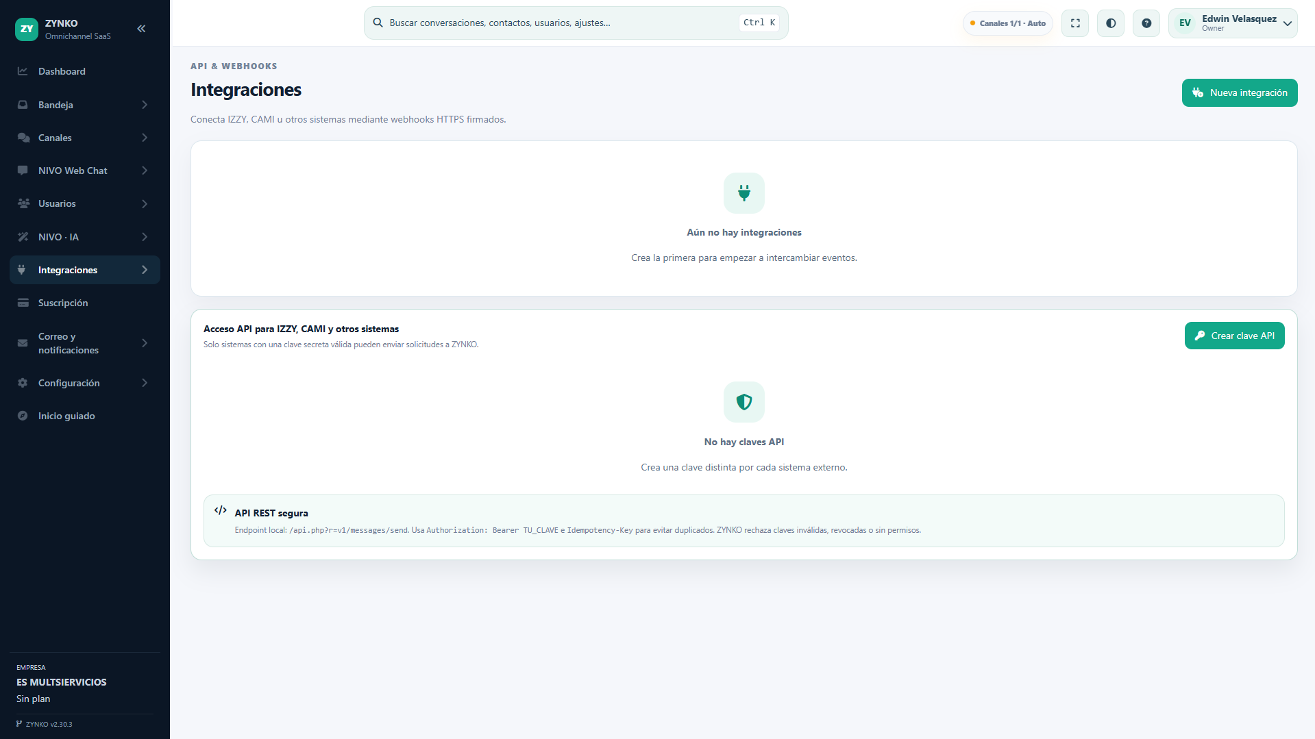
Task: Click the Canales 1/1 · Auto status pill
Action: [1007, 23]
